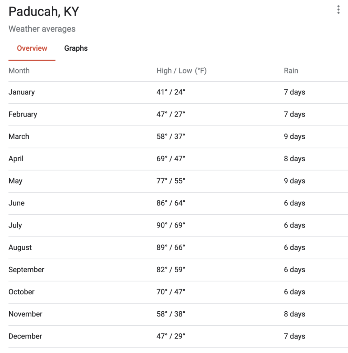Select the Overview tab
The height and width of the screenshot is (353, 348).
tap(32, 48)
